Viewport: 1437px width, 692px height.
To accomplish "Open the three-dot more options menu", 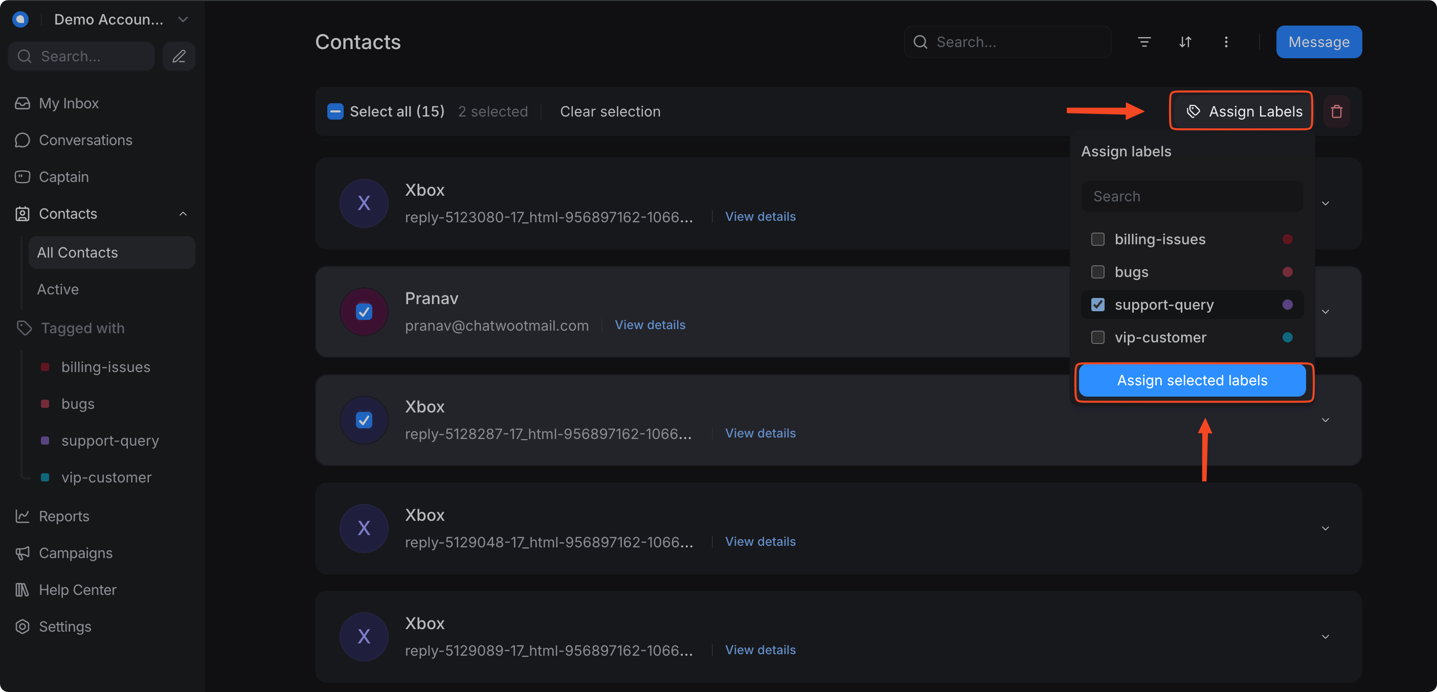I will pyautogui.click(x=1226, y=42).
